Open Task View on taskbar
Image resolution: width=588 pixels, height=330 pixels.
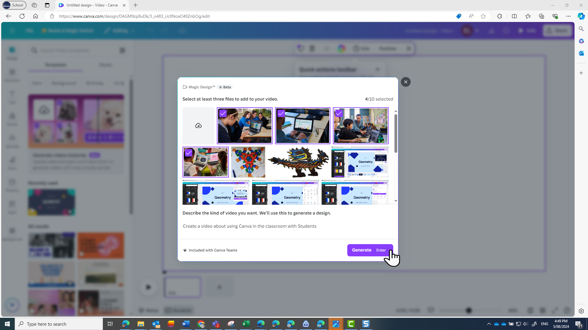[110, 324]
